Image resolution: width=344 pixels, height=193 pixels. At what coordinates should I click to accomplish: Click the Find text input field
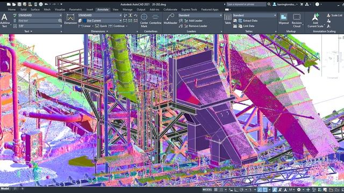point(38,20)
